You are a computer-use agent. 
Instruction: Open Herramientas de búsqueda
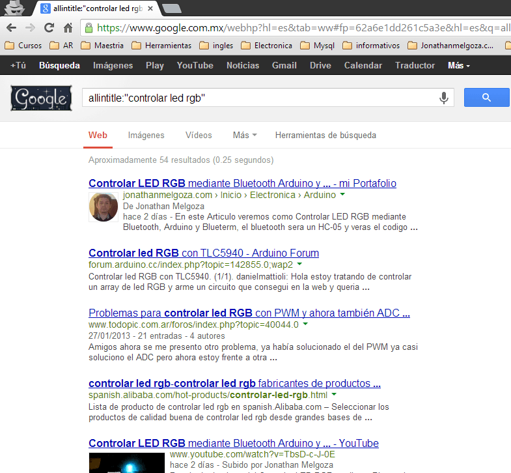(x=325, y=135)
